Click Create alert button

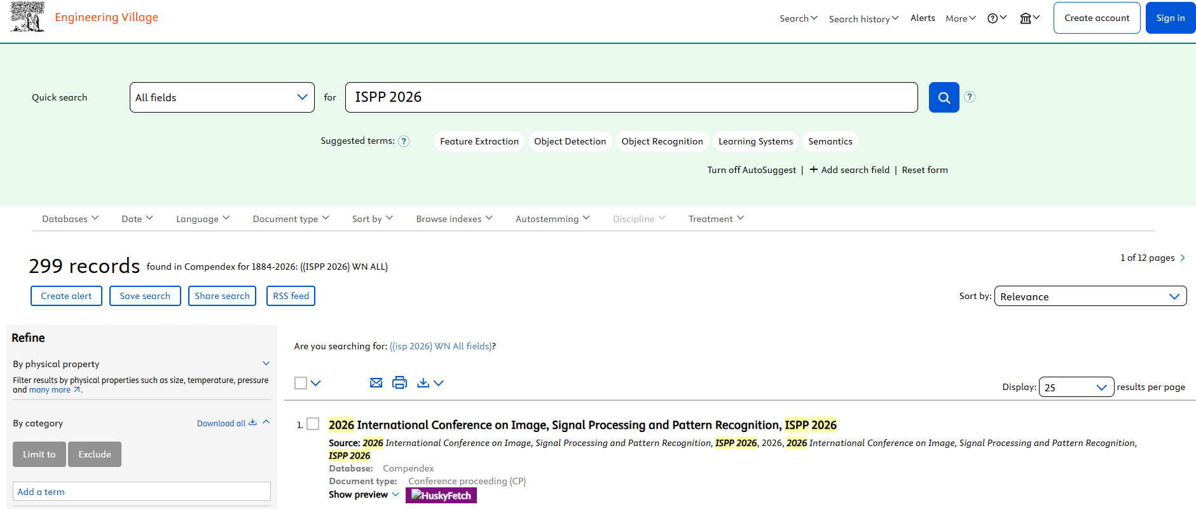tap(66, 296)
